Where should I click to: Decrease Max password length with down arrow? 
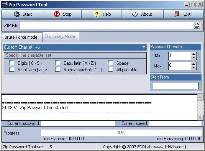pos(194,67)
